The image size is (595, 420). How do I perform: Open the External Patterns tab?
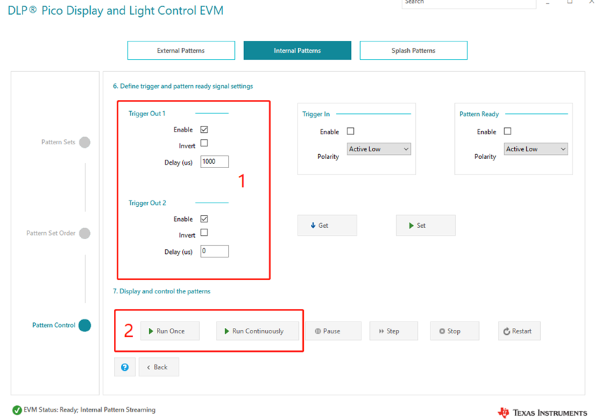click(181, 51)
